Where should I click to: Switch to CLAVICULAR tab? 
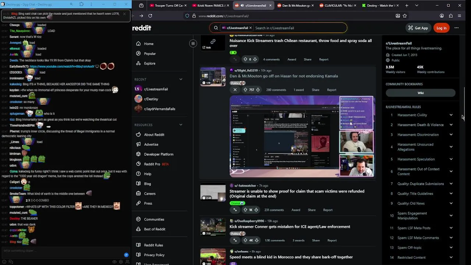point(338,6)
